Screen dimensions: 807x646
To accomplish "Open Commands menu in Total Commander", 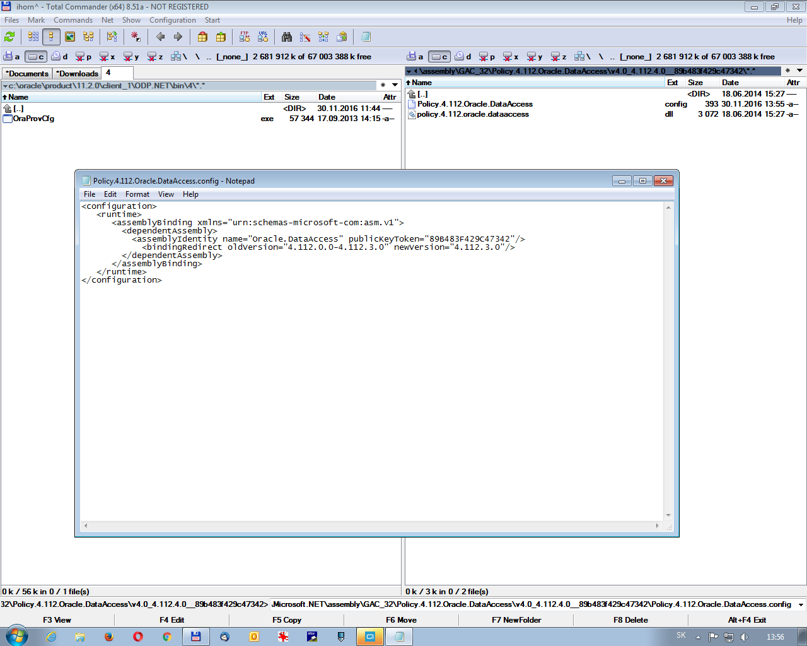I will click(x=73, y=20).
